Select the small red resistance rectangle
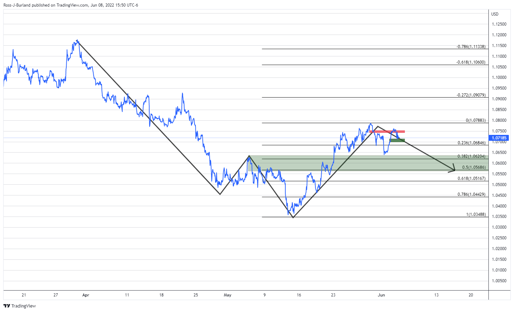Image resolution: width=514 pixels, height=312 pixels. click(x=387, y=131)
